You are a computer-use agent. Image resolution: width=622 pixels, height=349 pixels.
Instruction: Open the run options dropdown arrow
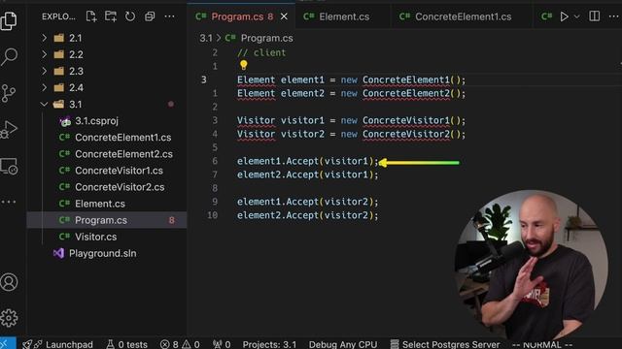pos(576,16)
